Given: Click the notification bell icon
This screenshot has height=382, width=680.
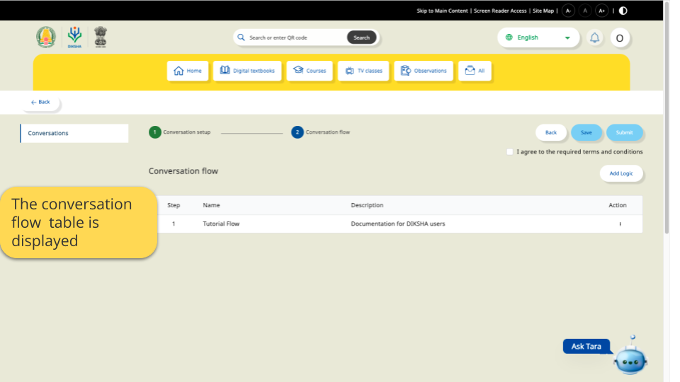Looking at the screenshot, I should [x=595, y=38].
